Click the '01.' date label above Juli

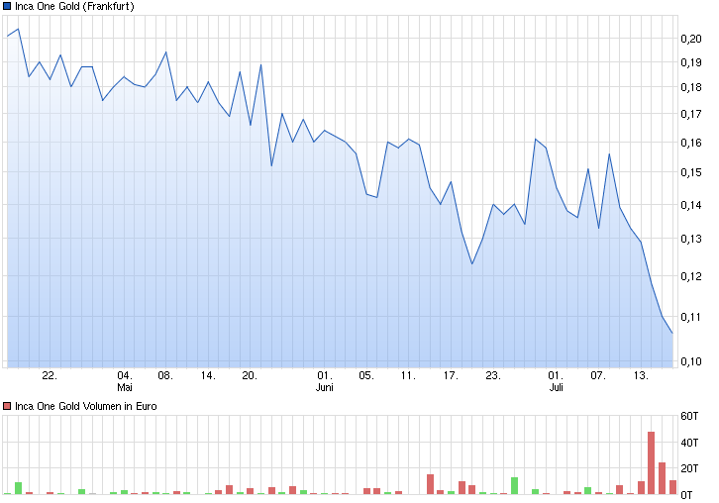(x=556, y=376)
